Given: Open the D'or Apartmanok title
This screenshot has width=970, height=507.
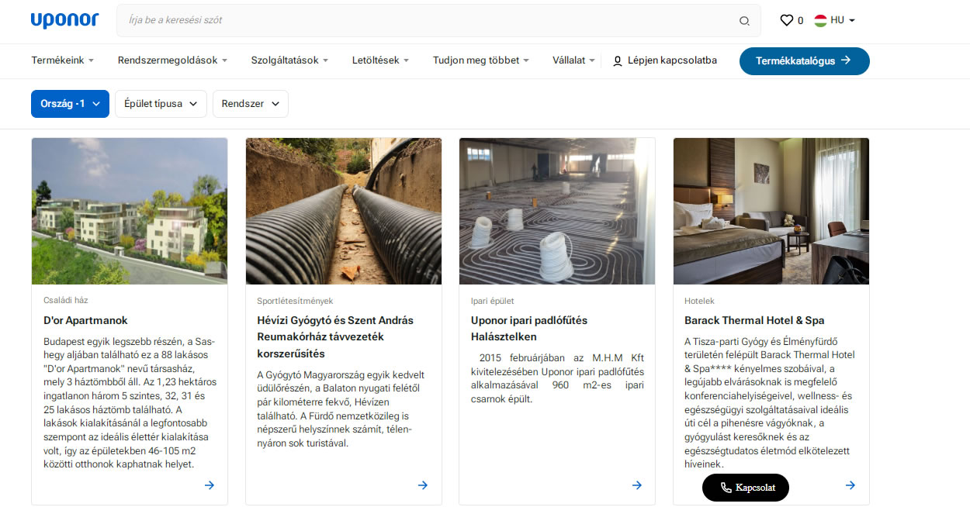Looking at the screenshot, I should pyautogui.click(x=85, y=320).
